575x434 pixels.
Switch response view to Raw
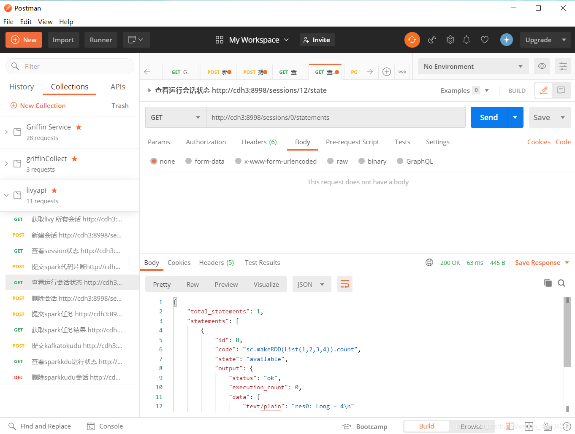193,284
